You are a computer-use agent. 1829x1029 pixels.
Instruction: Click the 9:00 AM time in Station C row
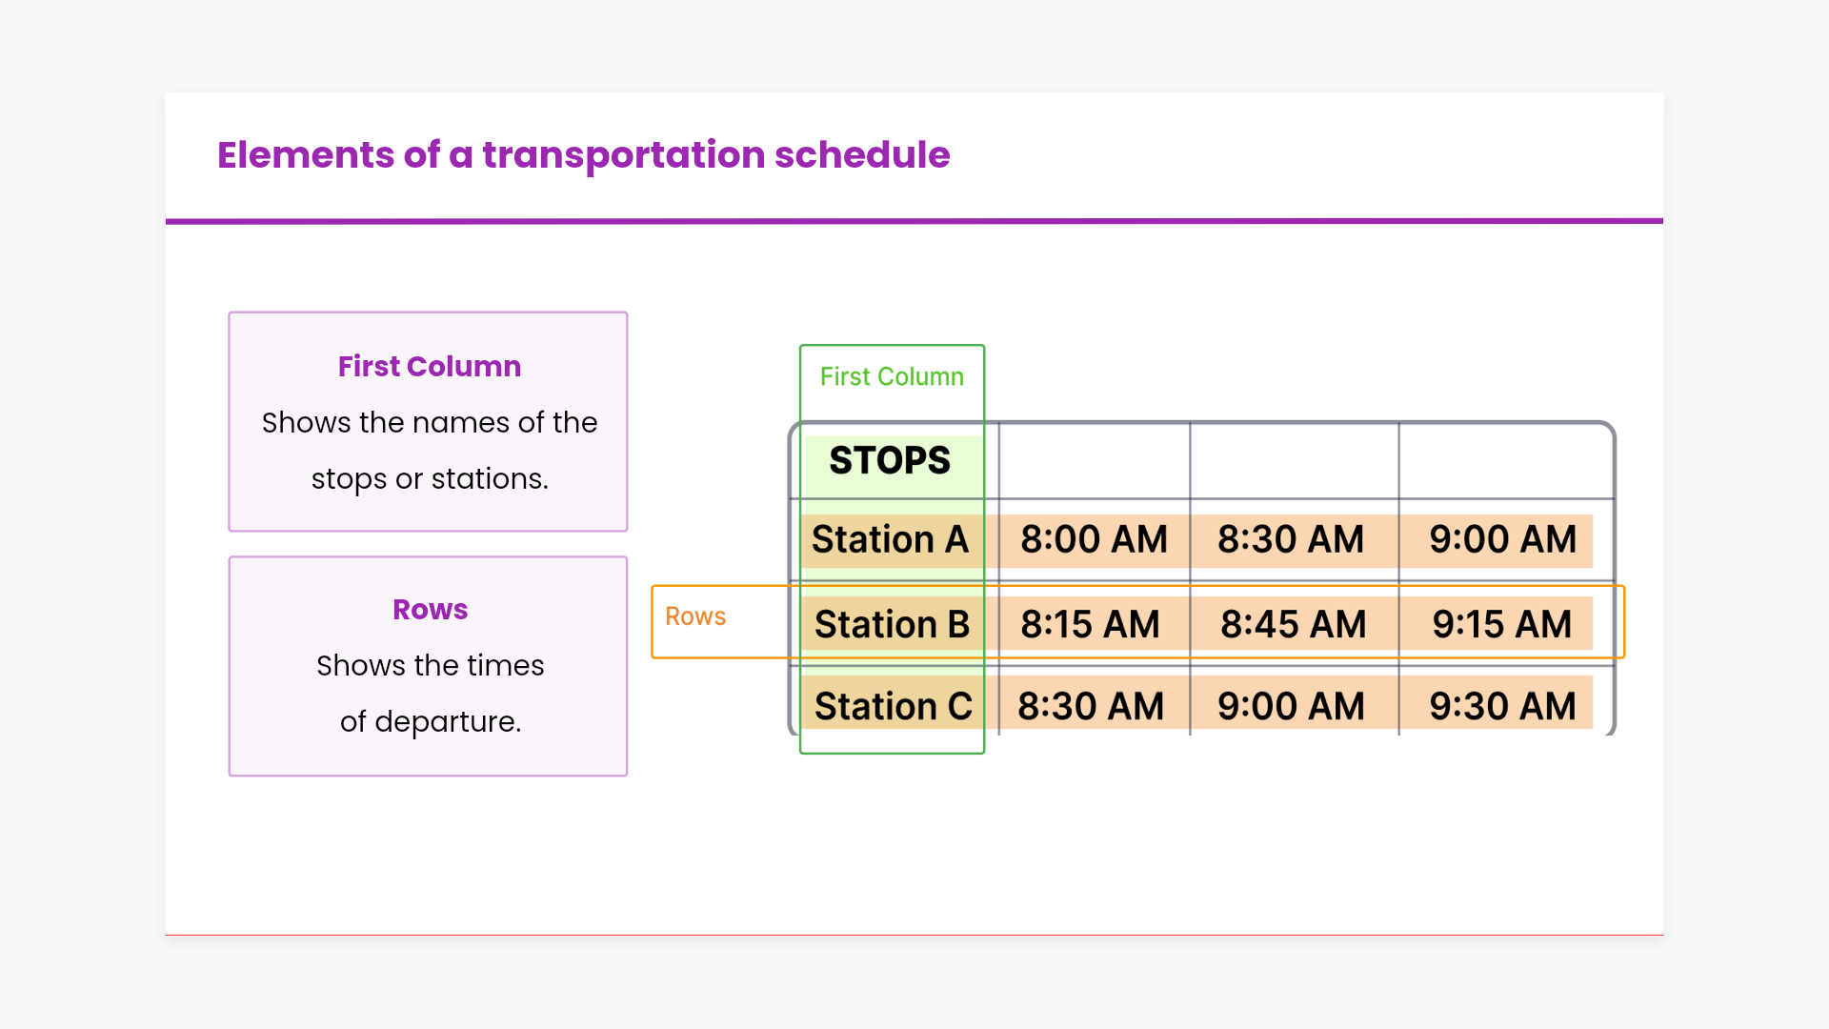coord(1291,707)
